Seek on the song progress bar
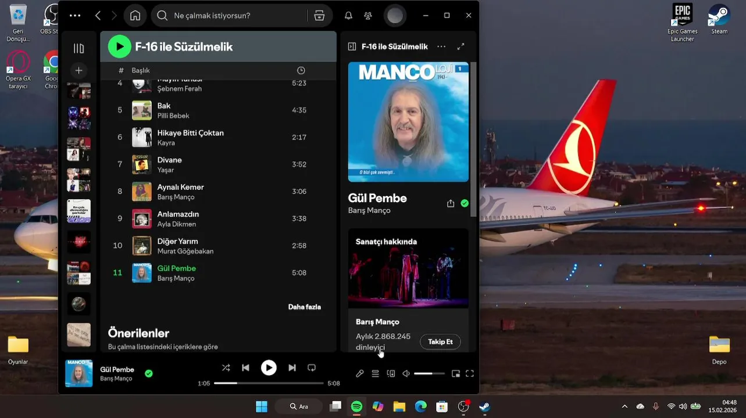Viewport: 746px width, 418px height. (269, 383)
